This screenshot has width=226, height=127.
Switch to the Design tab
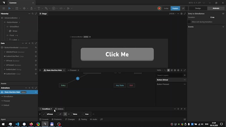click(198, 8)
